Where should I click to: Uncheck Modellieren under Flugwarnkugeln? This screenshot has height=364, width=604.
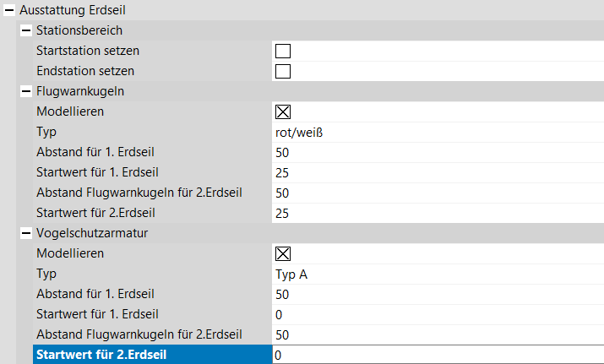283,111
